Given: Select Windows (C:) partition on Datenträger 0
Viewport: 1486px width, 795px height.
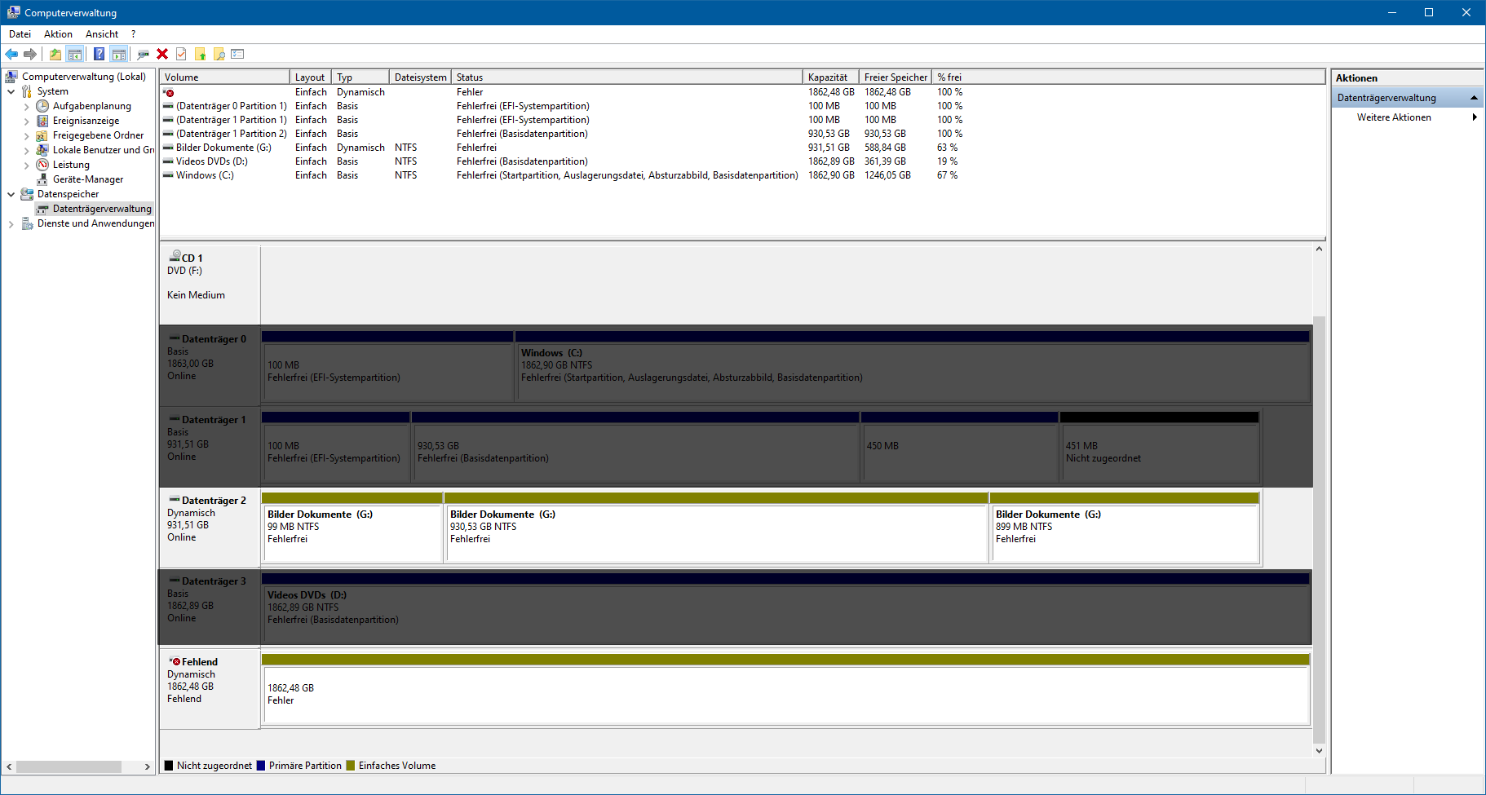Looking at the screenshot, I should click(912, 365).
